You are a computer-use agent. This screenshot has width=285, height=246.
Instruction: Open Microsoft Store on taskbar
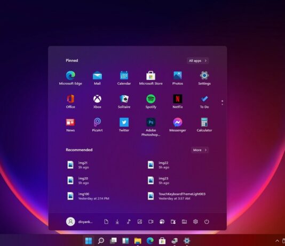coord(162,241)
